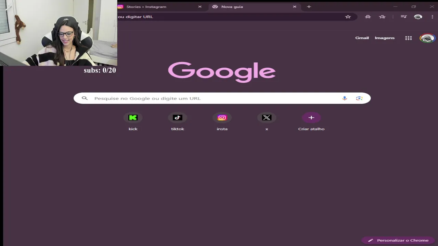
Task: Open the media controls music icon
Action: point(404,16)
